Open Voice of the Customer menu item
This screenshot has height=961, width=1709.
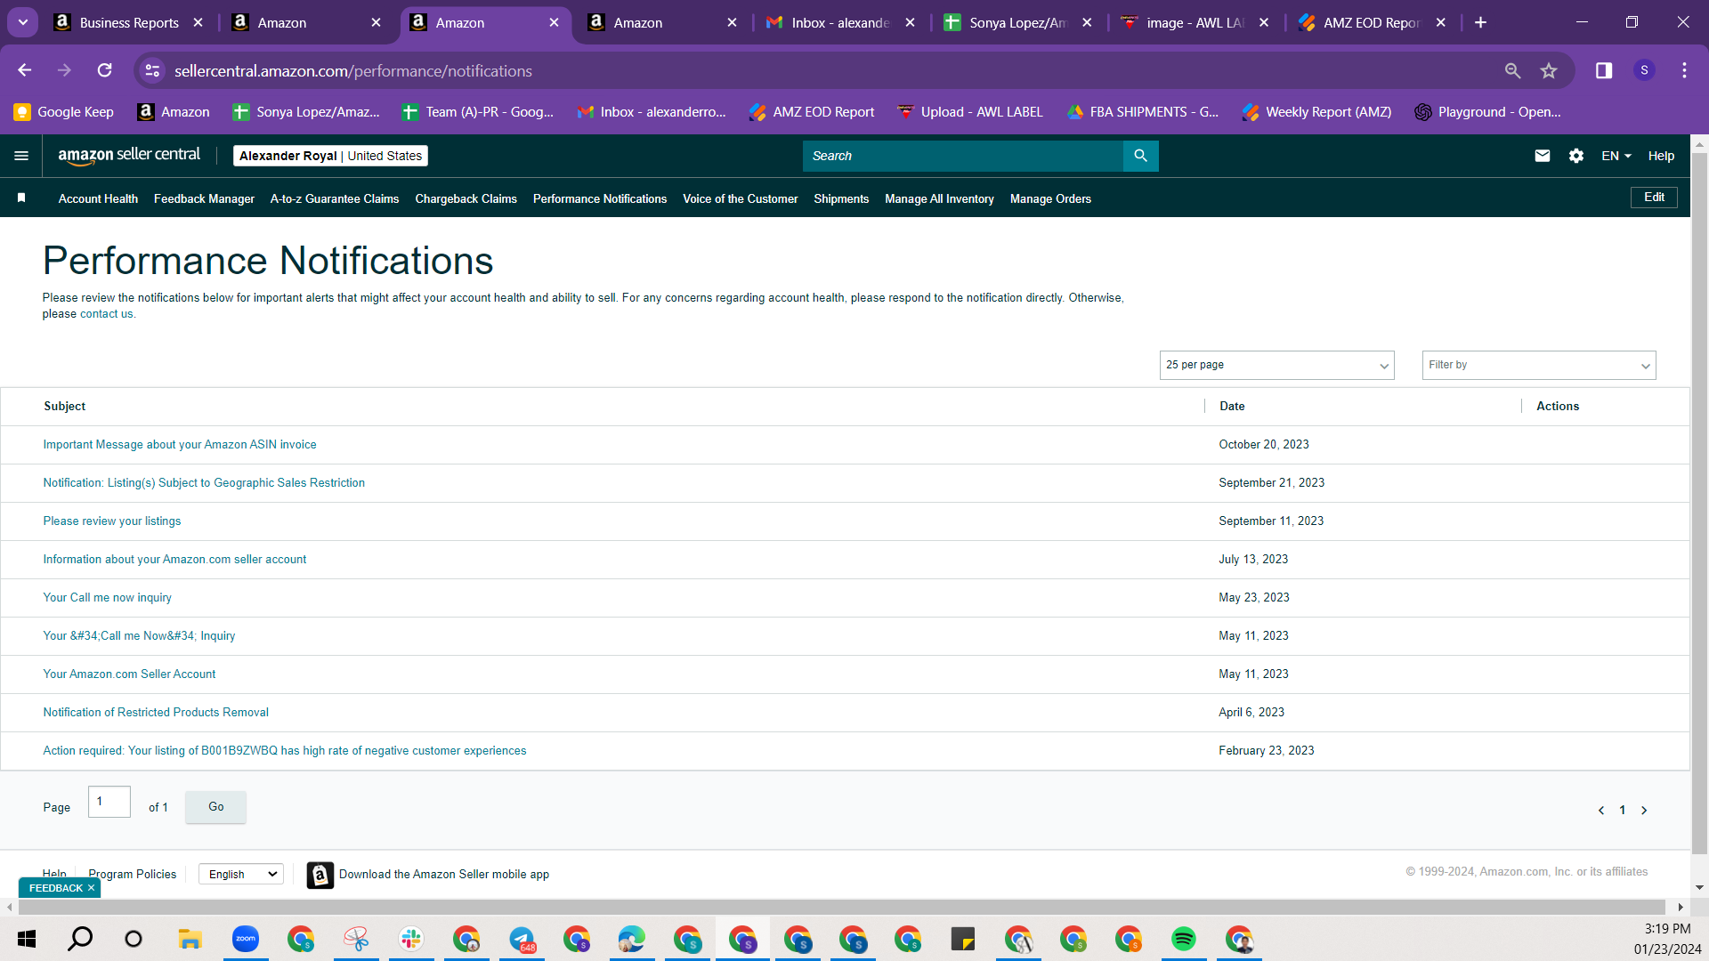coord(740,198)
